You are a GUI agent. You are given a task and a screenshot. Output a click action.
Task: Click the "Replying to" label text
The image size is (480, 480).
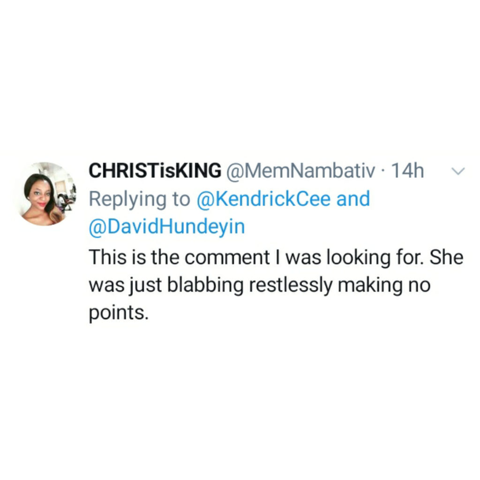point(139,199)
